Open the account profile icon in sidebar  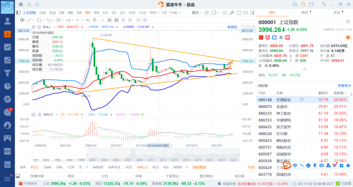[8, 21]
